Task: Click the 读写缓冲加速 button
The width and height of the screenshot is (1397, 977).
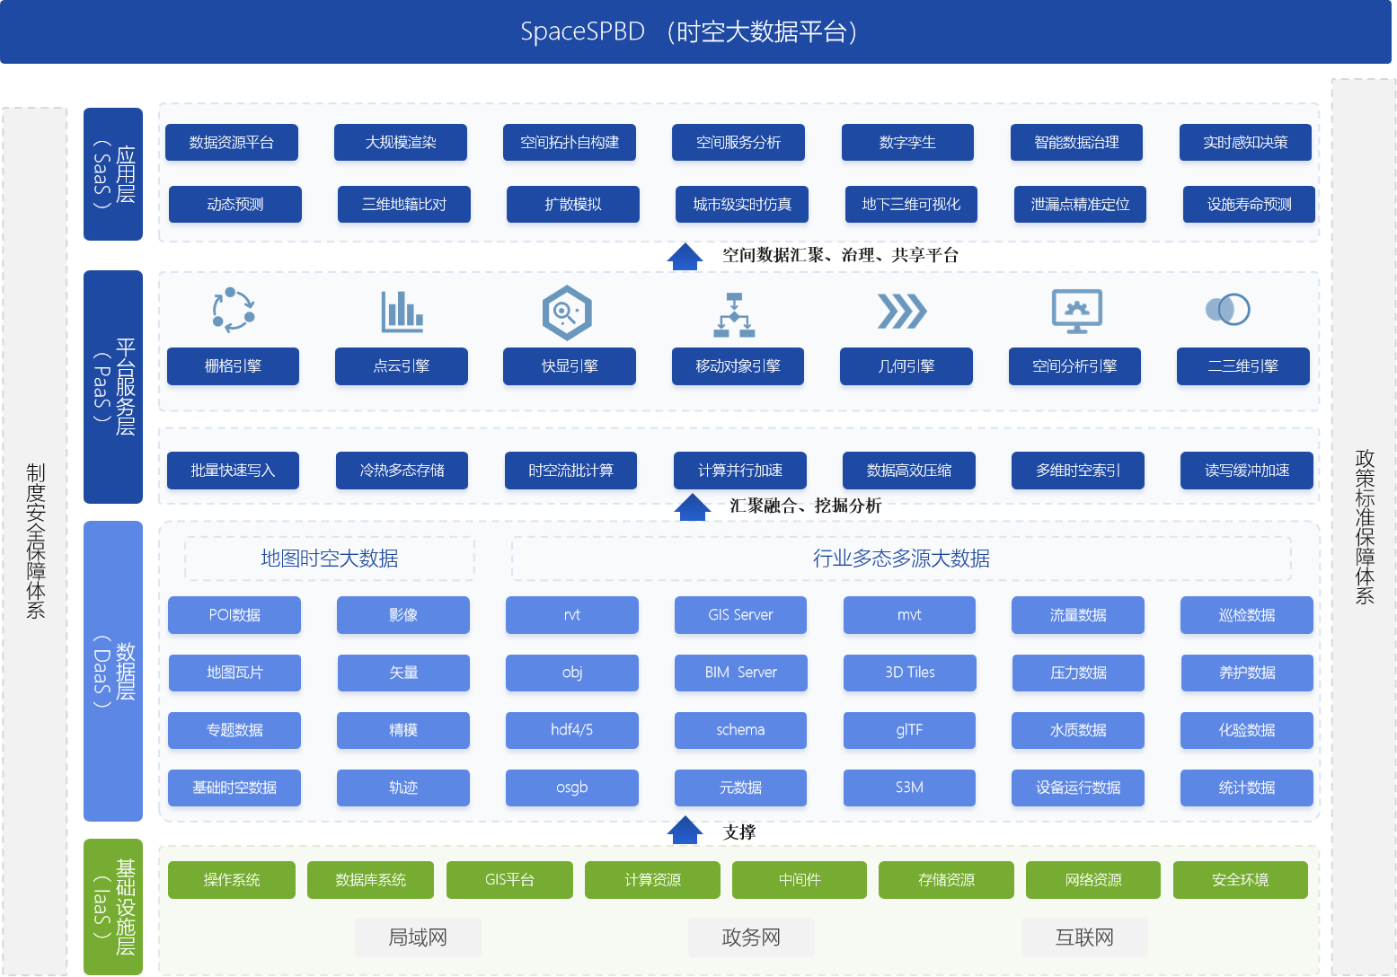Action: click(1247, 471)
